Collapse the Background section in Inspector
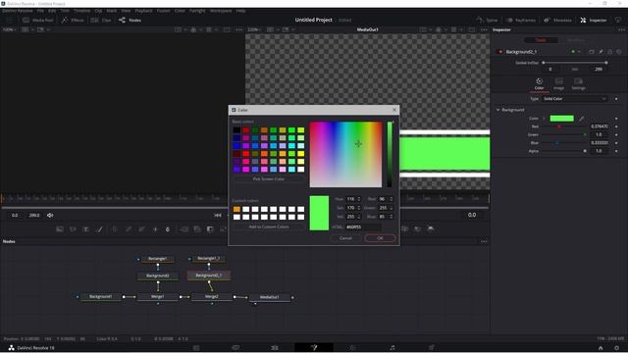Screen dimensions: 628x353 click(497, 110)
